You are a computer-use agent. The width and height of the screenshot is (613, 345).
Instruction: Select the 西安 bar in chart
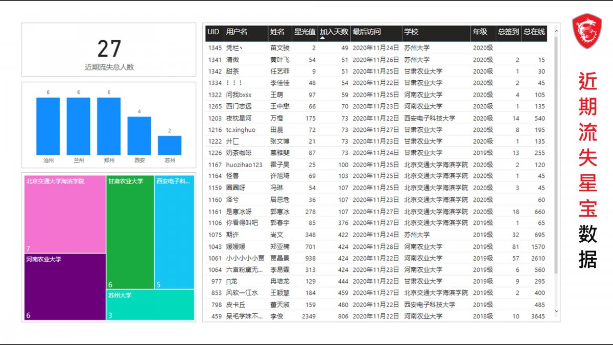(x=139, y=136)
